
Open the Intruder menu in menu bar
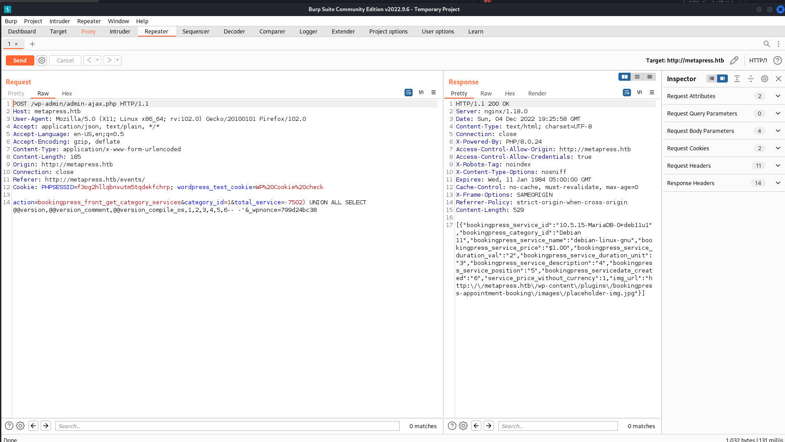tap(60, 21)
